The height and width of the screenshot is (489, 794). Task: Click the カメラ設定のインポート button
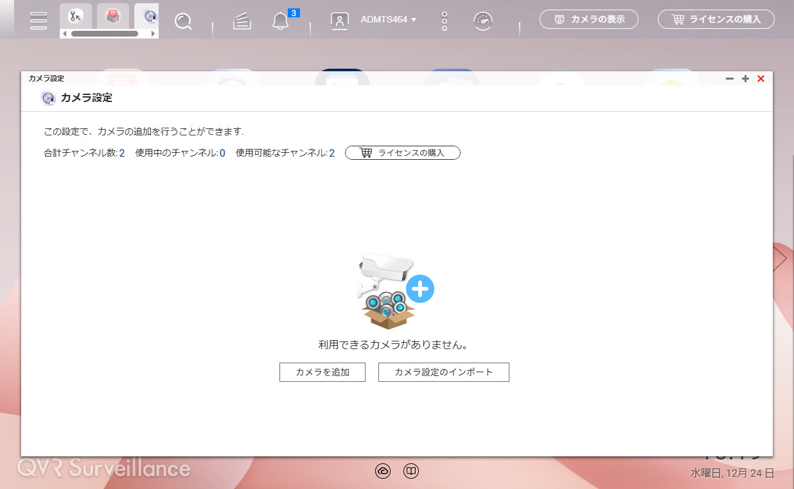point(443,372)
